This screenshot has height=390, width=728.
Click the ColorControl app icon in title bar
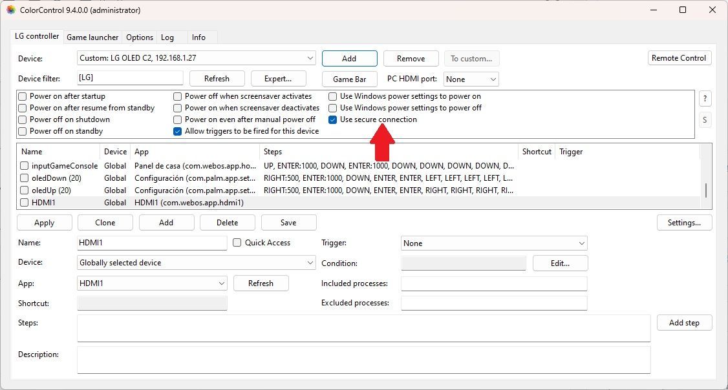tap(10, 10)
